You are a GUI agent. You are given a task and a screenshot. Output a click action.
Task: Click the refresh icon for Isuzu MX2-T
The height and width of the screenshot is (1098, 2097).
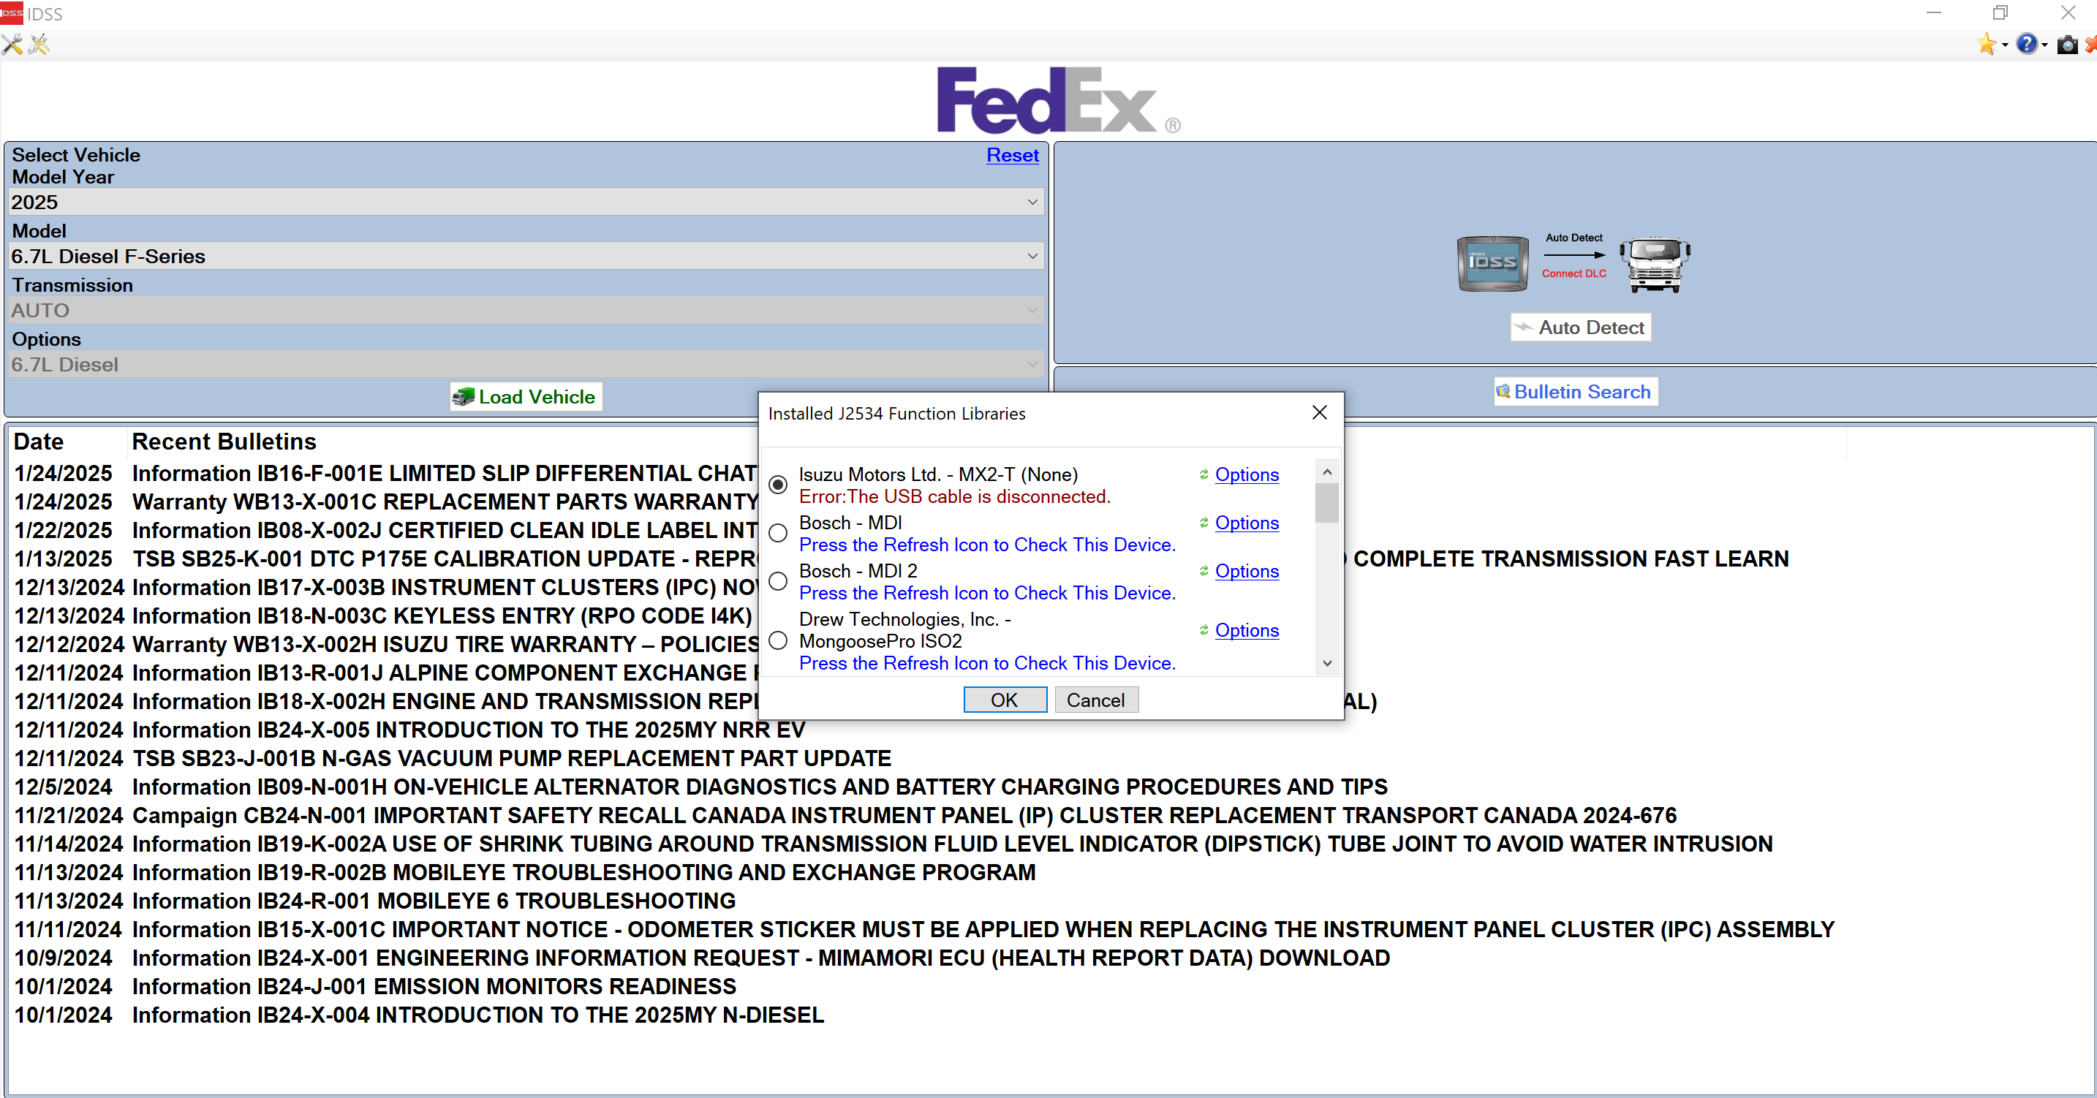(x=1204, y=474)
